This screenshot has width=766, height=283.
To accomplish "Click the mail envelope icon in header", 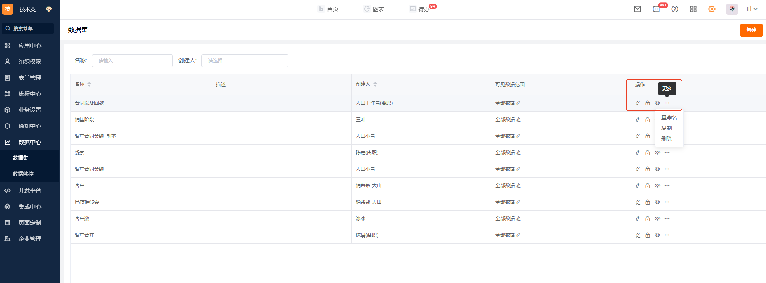I will (638, 9).
